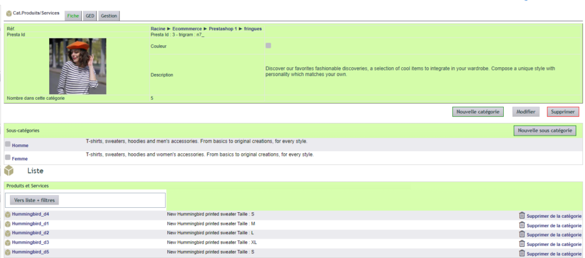
Task: Click Supprimer de la catégorie for Hummingbird_d5
Action: (x=554, y=254)
